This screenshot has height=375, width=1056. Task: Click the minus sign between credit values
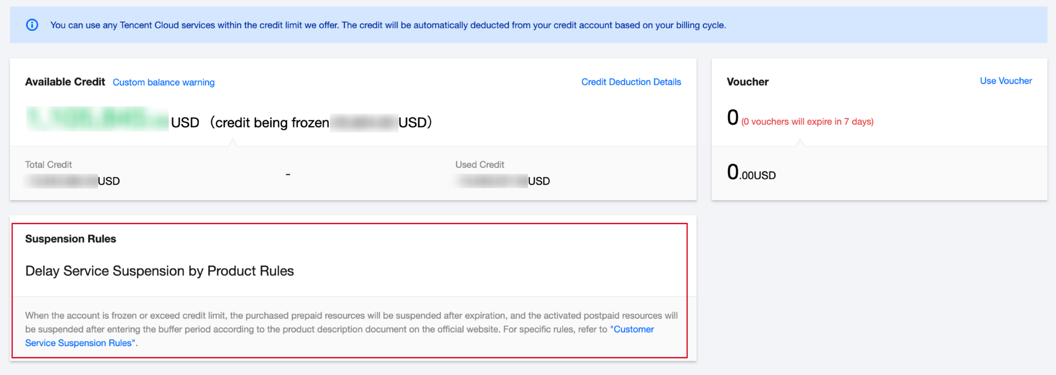click(x=288, y=174)
